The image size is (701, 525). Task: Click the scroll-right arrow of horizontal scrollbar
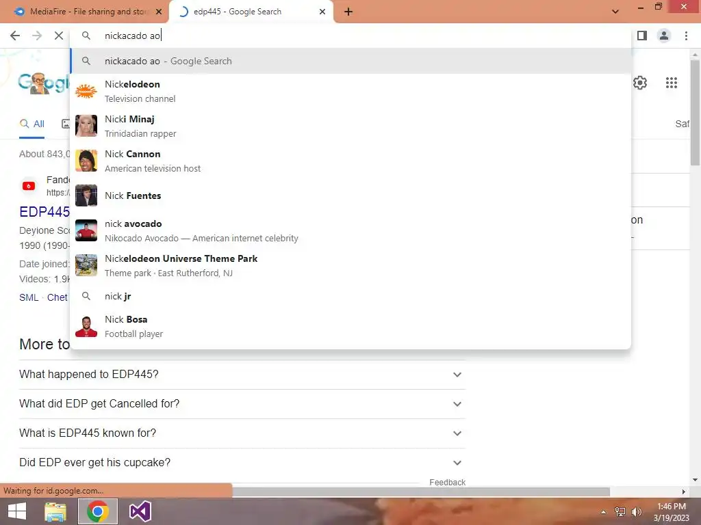(683, 492)
